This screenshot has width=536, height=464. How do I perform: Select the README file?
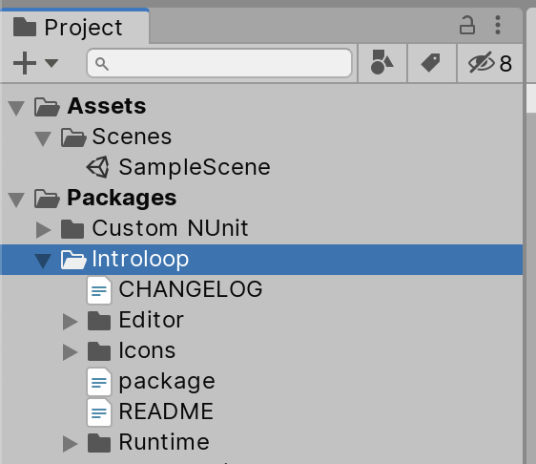pyautogui.click(x=151, y=411)
